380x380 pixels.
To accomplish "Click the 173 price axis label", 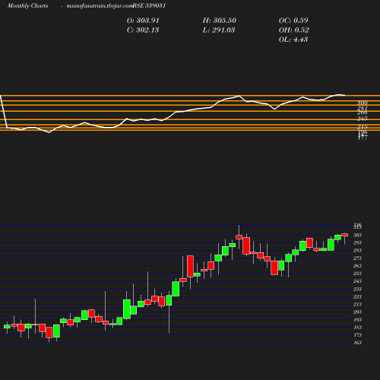I will [357, 335].
